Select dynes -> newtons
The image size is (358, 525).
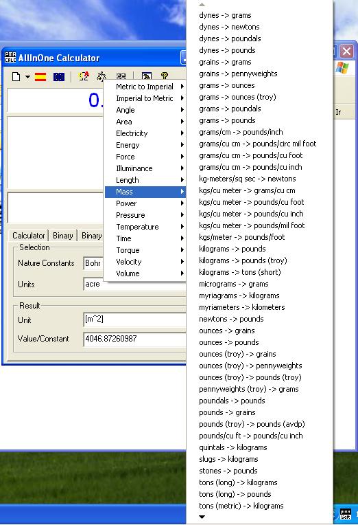point(259,27)
